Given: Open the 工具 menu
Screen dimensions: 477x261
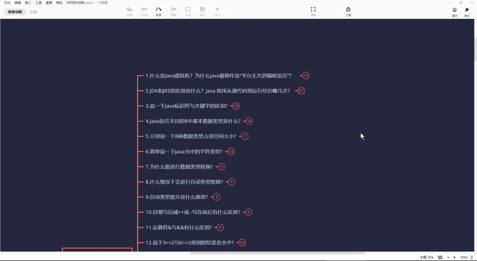Looking at the screenshot, I should coord(38,3).
